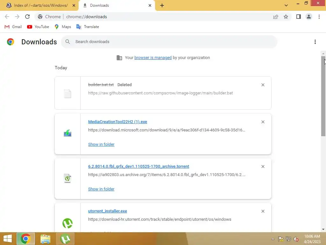326x245 pixels.
Task: Click the ia902803.us.archive.org URL text
Action: point(167,174)
